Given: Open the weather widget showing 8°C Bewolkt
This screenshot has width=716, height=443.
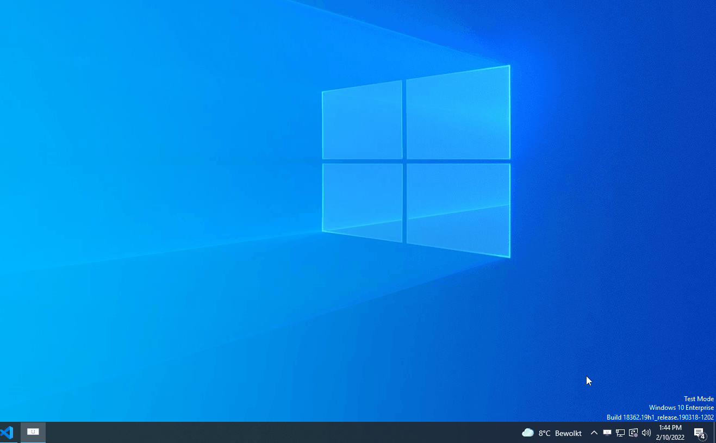Looking at the screenshot, I should 551,433.
